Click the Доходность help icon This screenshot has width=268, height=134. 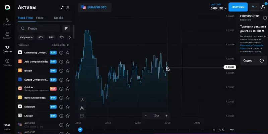click(68, 45)
